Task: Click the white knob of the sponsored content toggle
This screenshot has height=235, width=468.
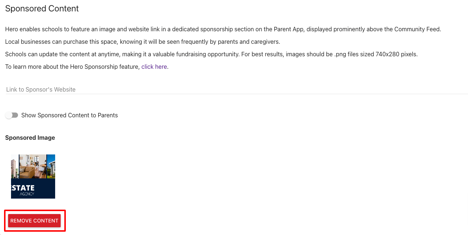Action: pyautogui.click(x=9, y=115)
